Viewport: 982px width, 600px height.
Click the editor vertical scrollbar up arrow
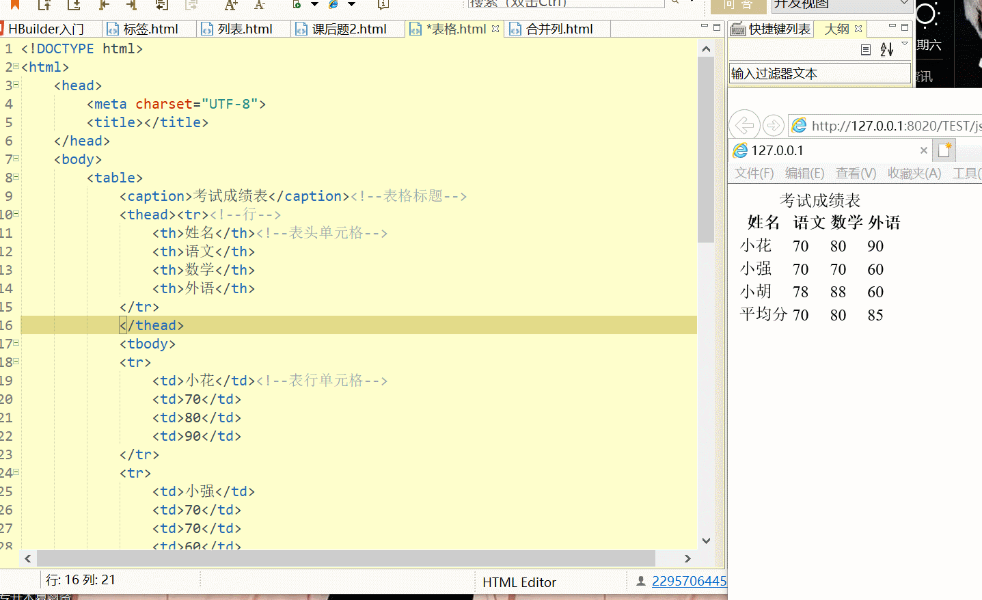(x=706, y=49)
